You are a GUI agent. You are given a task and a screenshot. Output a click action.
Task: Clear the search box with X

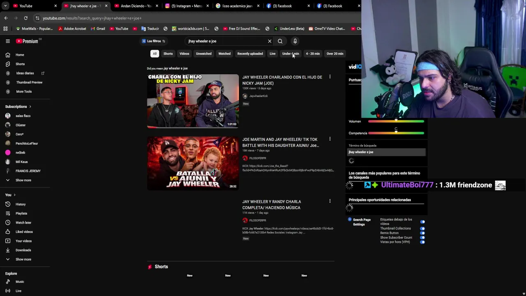click(270, 41)
